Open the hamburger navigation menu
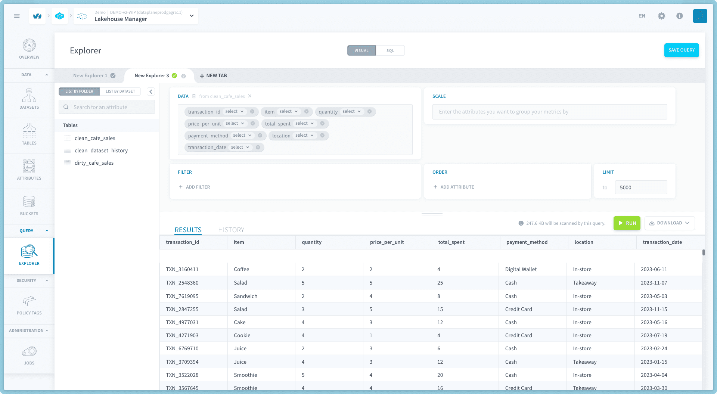The height and width of the screenshot is (394, 717). point(17,16)
